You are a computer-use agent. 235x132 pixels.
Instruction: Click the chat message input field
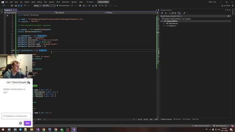pyautogui.click(x=16, y=116)
